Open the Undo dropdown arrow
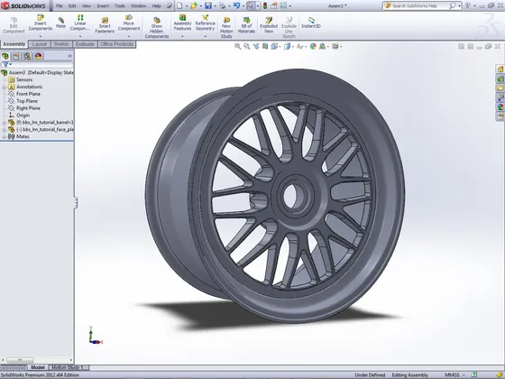Image resolution: width=505 pixels, height=379 pixels. [x=243, y=5]
